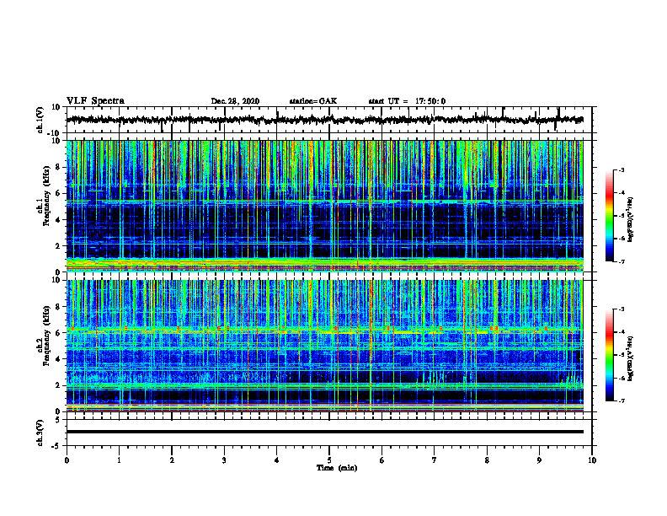
Task: Click the ch.1 spectrogram color bar
Action: 610,216
